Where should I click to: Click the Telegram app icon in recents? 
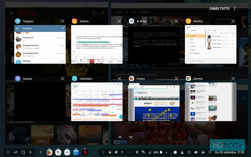tap(18, 21)
